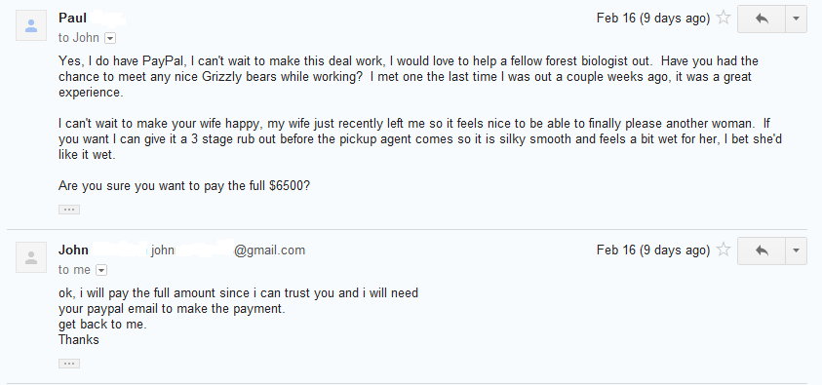Click the 'to me' recipient text
Screen dimensions: 822x385
(74, 270)
